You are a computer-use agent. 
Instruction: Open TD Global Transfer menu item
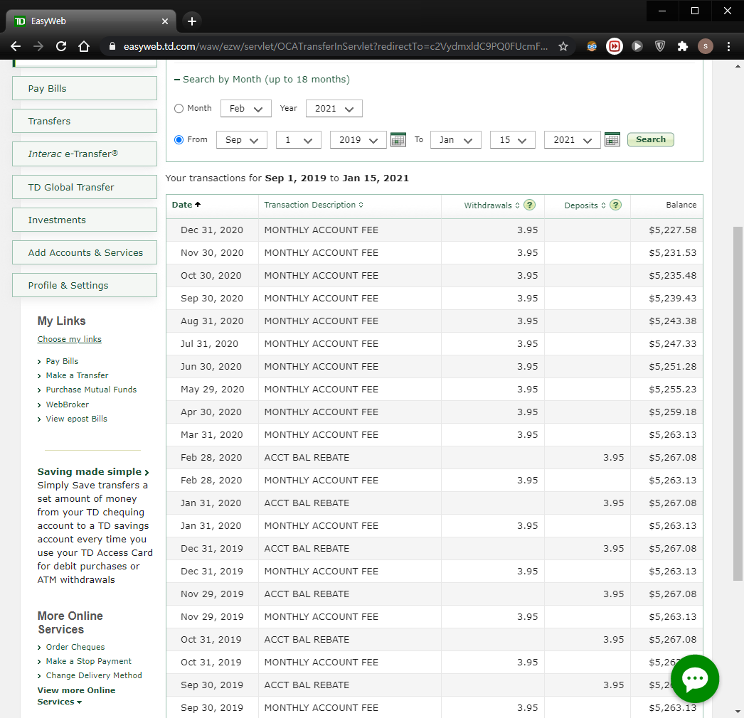pyautogui.click(x=85, y=187)
